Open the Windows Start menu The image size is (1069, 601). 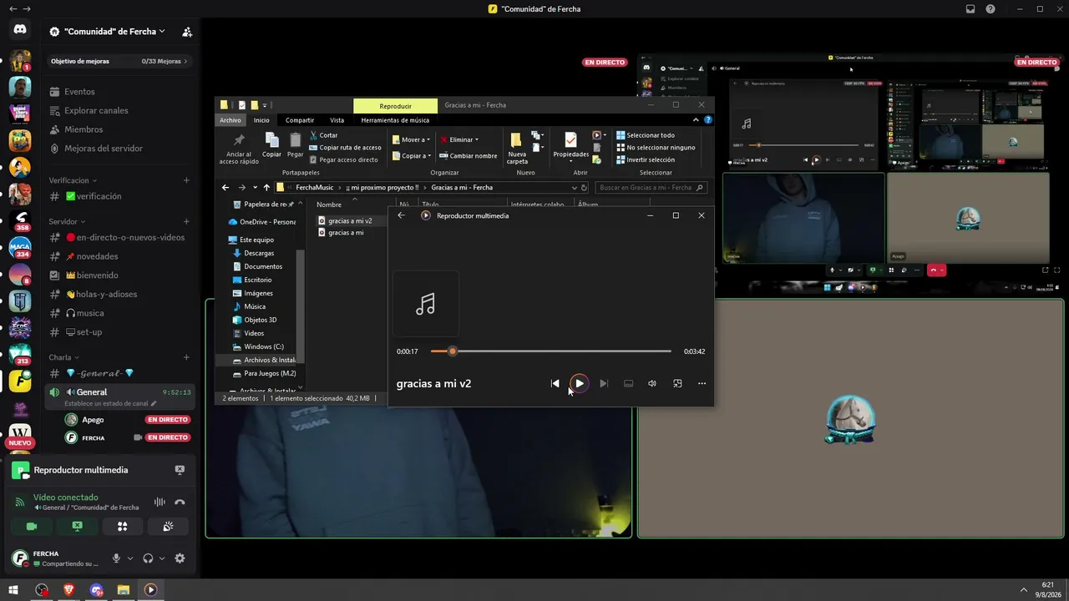[13, 590]
